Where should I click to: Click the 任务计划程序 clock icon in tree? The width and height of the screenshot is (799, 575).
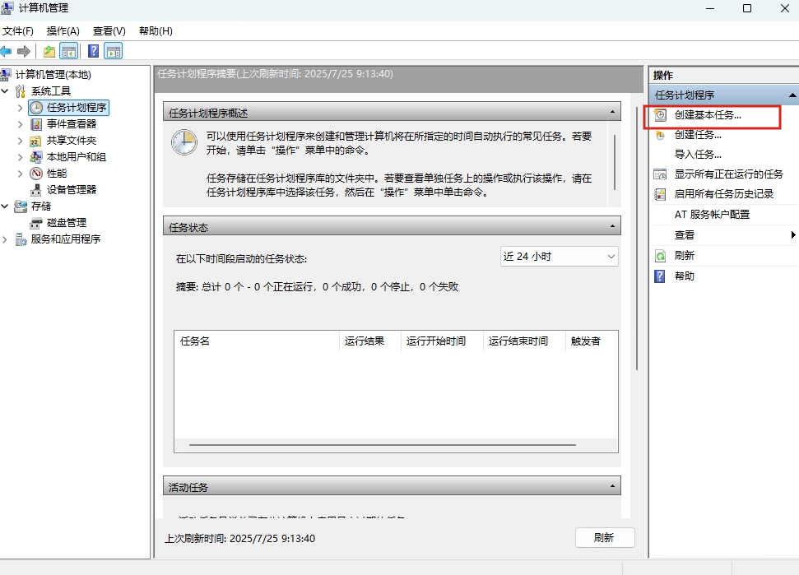pos(35,108)
